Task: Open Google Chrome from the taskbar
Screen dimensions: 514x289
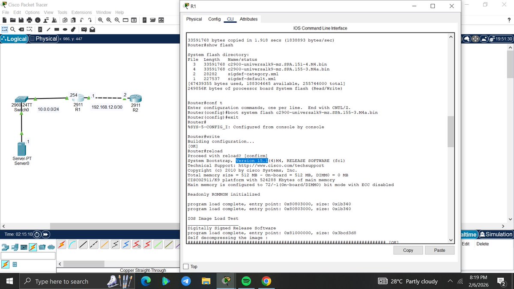Action: coord(266,281)
